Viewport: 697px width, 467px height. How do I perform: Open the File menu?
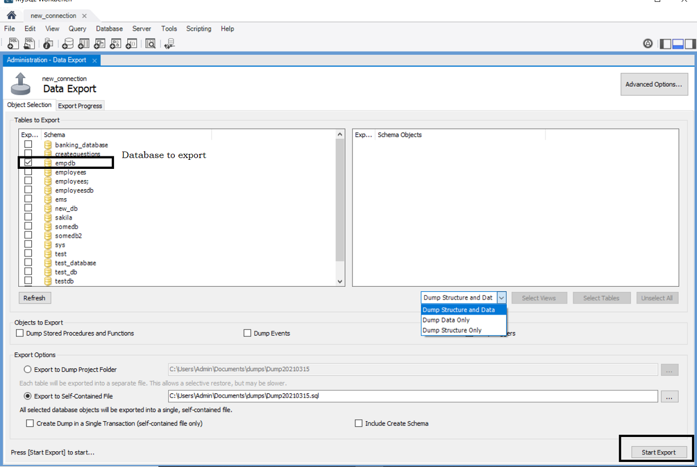point(10,29)
